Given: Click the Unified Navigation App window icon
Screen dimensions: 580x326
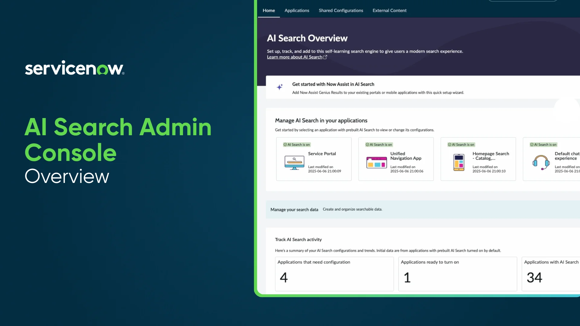Looking at the screenshot, I should tap(376, 163).
